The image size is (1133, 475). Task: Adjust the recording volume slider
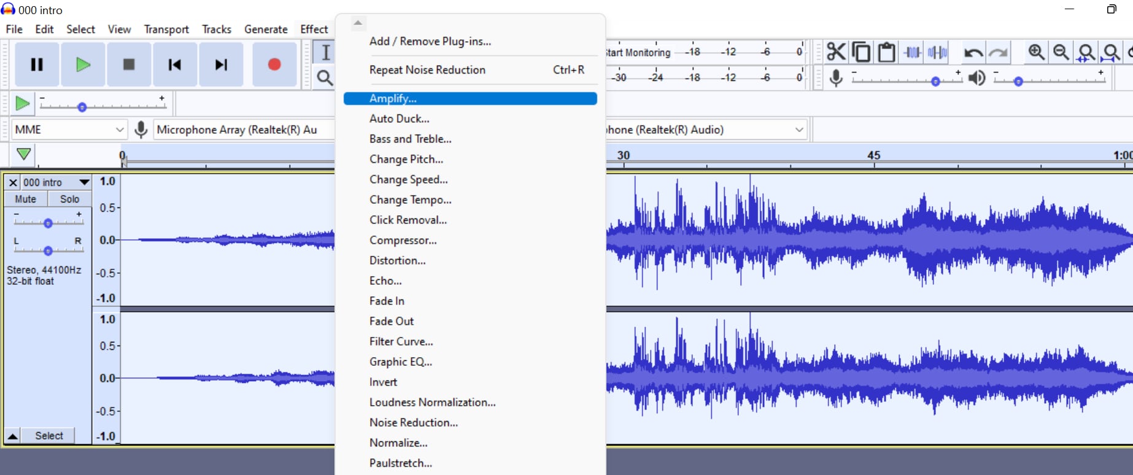click(935, 81)
